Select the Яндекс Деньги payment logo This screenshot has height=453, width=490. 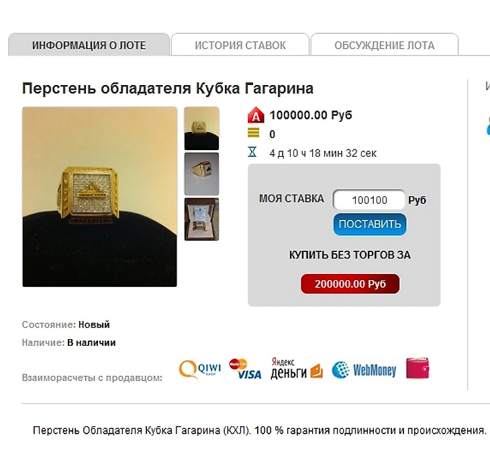297,369
